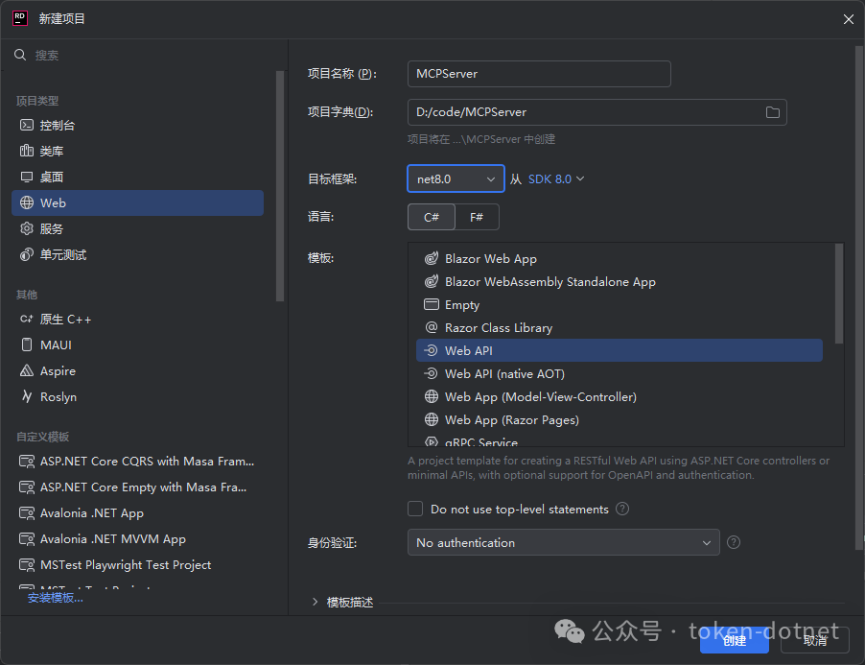
Task: Click help icon next to authentication dropdown
Action: pyautogui.click(x=734, y=542)
